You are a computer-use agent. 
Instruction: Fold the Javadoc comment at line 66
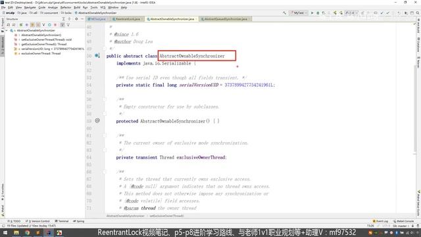105,172
